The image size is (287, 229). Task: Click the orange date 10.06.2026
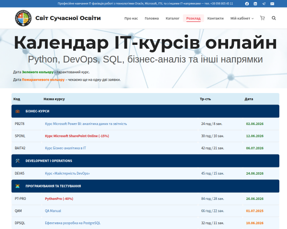tap(254, 223)
